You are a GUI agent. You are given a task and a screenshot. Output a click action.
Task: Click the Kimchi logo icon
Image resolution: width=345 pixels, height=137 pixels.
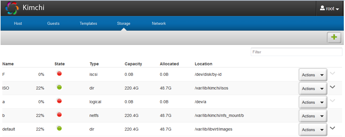click(x=12, y=8)
